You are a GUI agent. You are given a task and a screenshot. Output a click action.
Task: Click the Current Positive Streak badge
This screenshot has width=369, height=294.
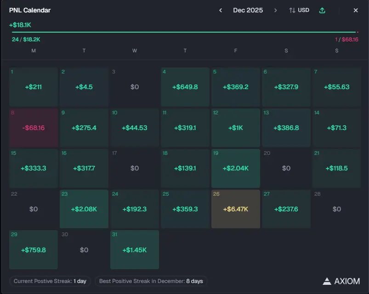[50, 281]
